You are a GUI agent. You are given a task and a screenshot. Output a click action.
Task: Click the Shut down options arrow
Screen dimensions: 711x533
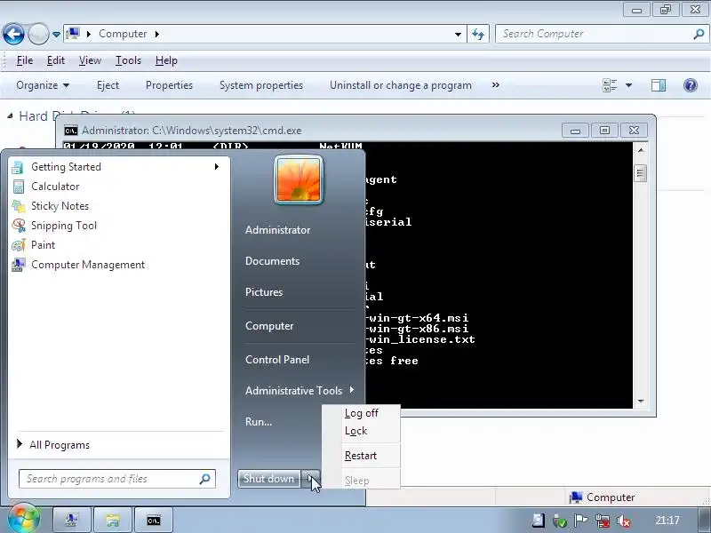310,479
